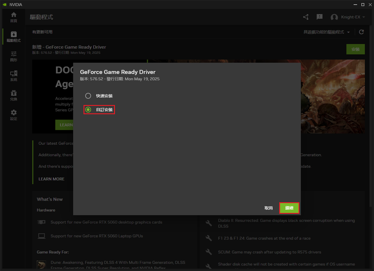Click wrench icon beside F1 23 & F1 24
This screenshot has width=374, height=271.
click(209, 238)
